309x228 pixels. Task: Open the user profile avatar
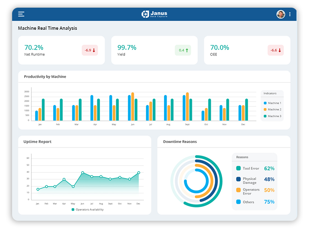click(280, 14)
